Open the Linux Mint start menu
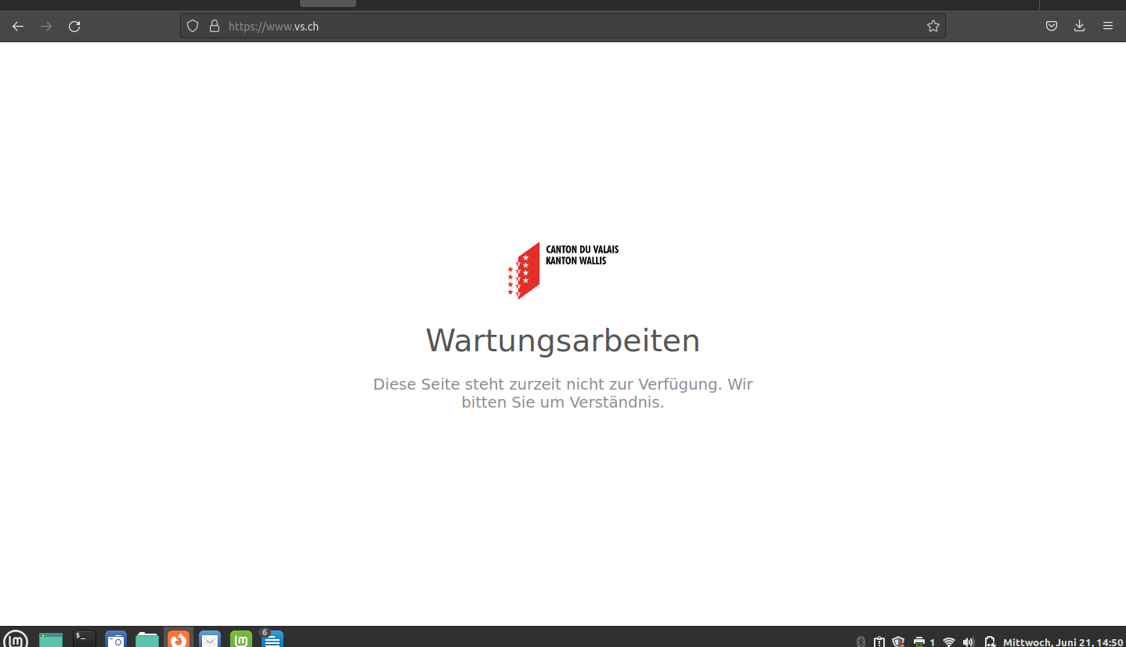1126x647 pixels. [x=15, y=639]
